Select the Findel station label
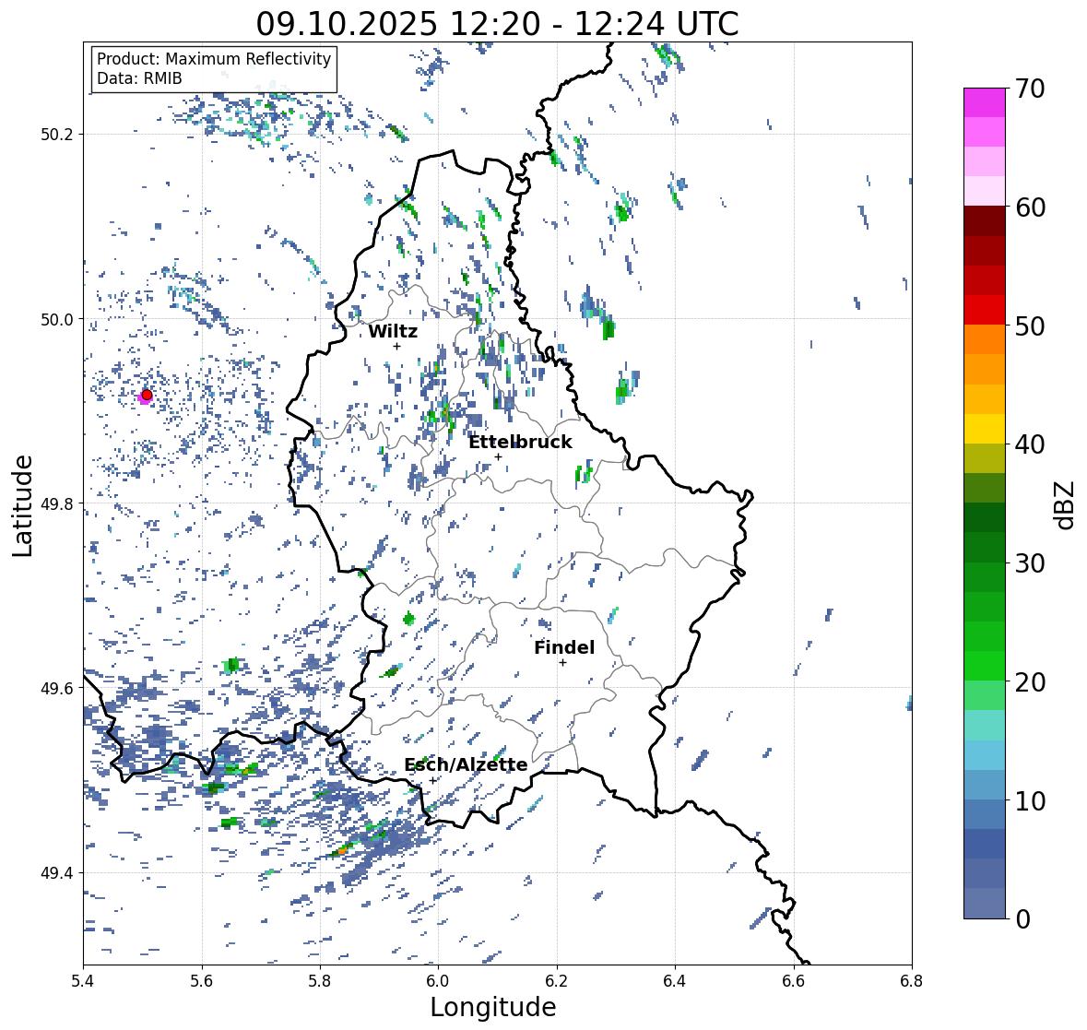 point(564,647)
